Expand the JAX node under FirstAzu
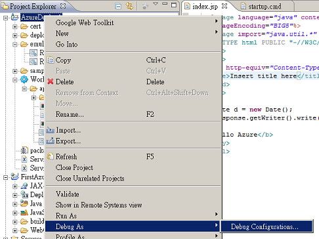319x239 pixels. click(15, 186)
